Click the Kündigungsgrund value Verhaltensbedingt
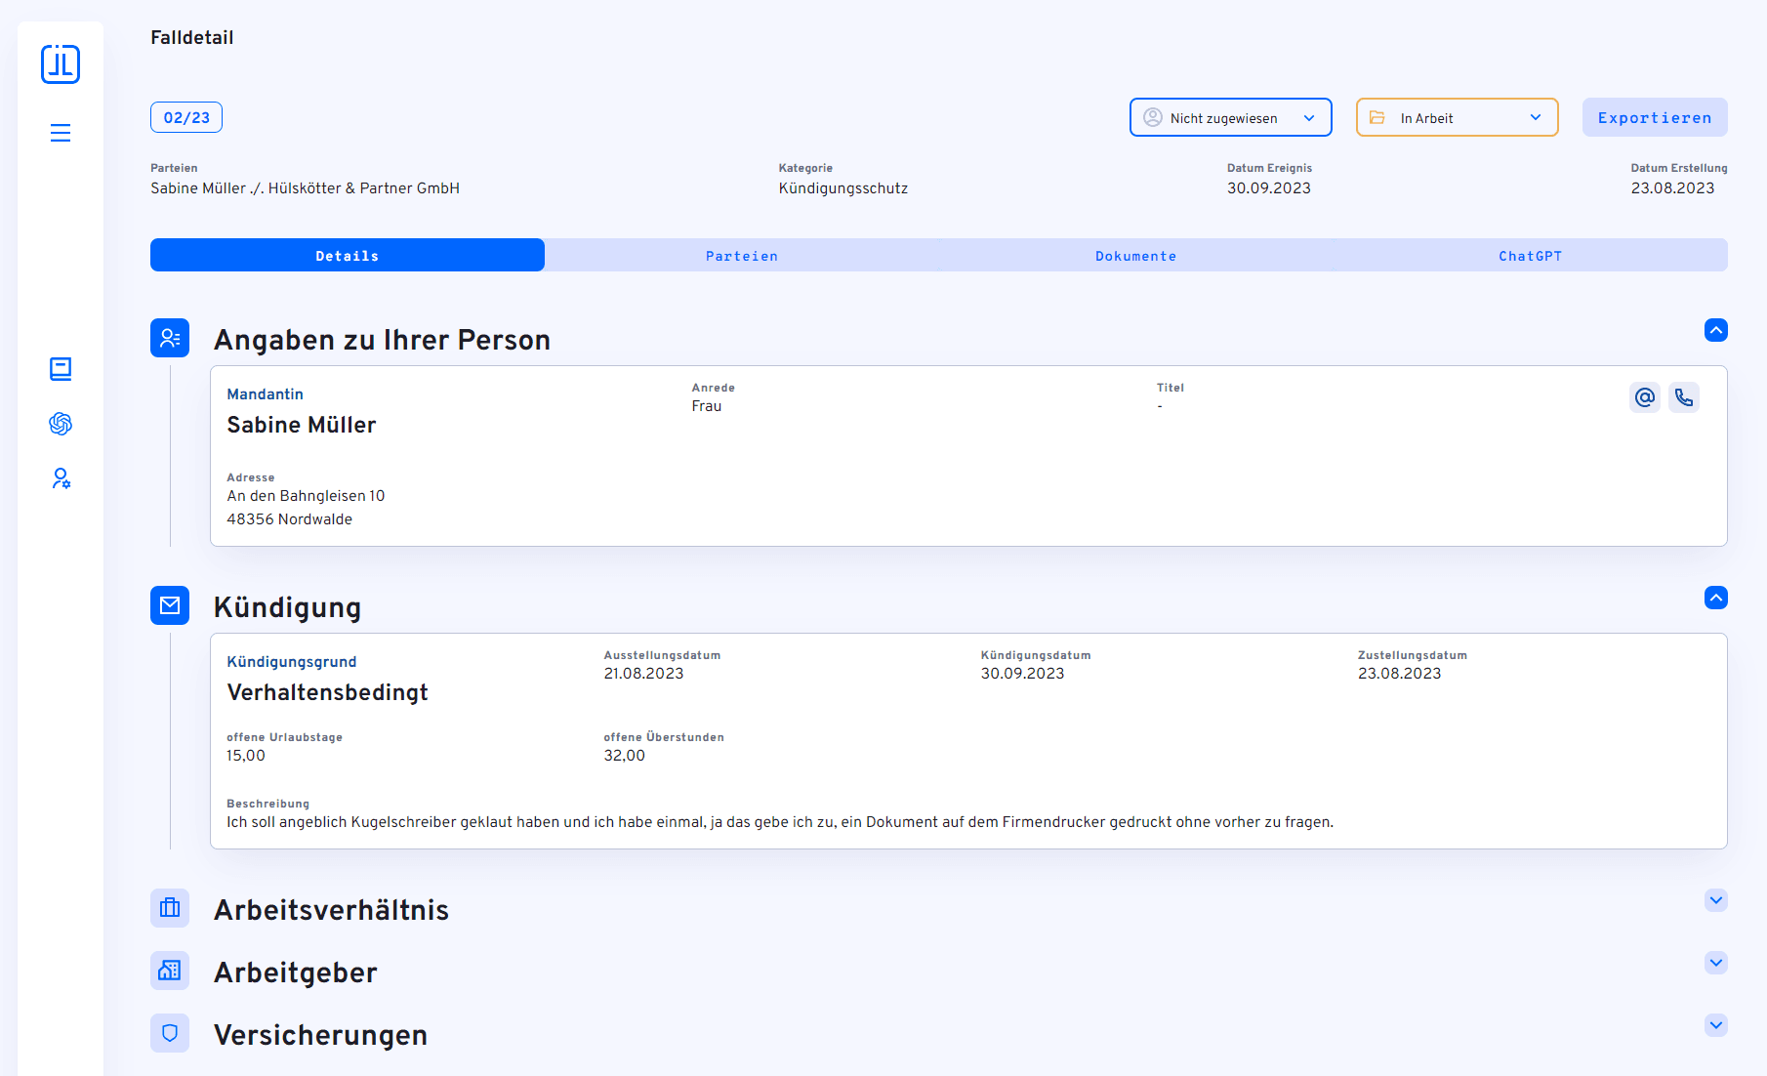 click(x=328, y=692)
